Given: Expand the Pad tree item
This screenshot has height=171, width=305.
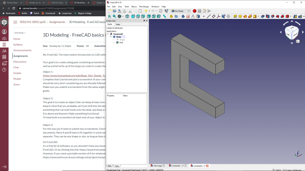Looking at the screenshot, I should pyautogui.click(x=114, y=42).
